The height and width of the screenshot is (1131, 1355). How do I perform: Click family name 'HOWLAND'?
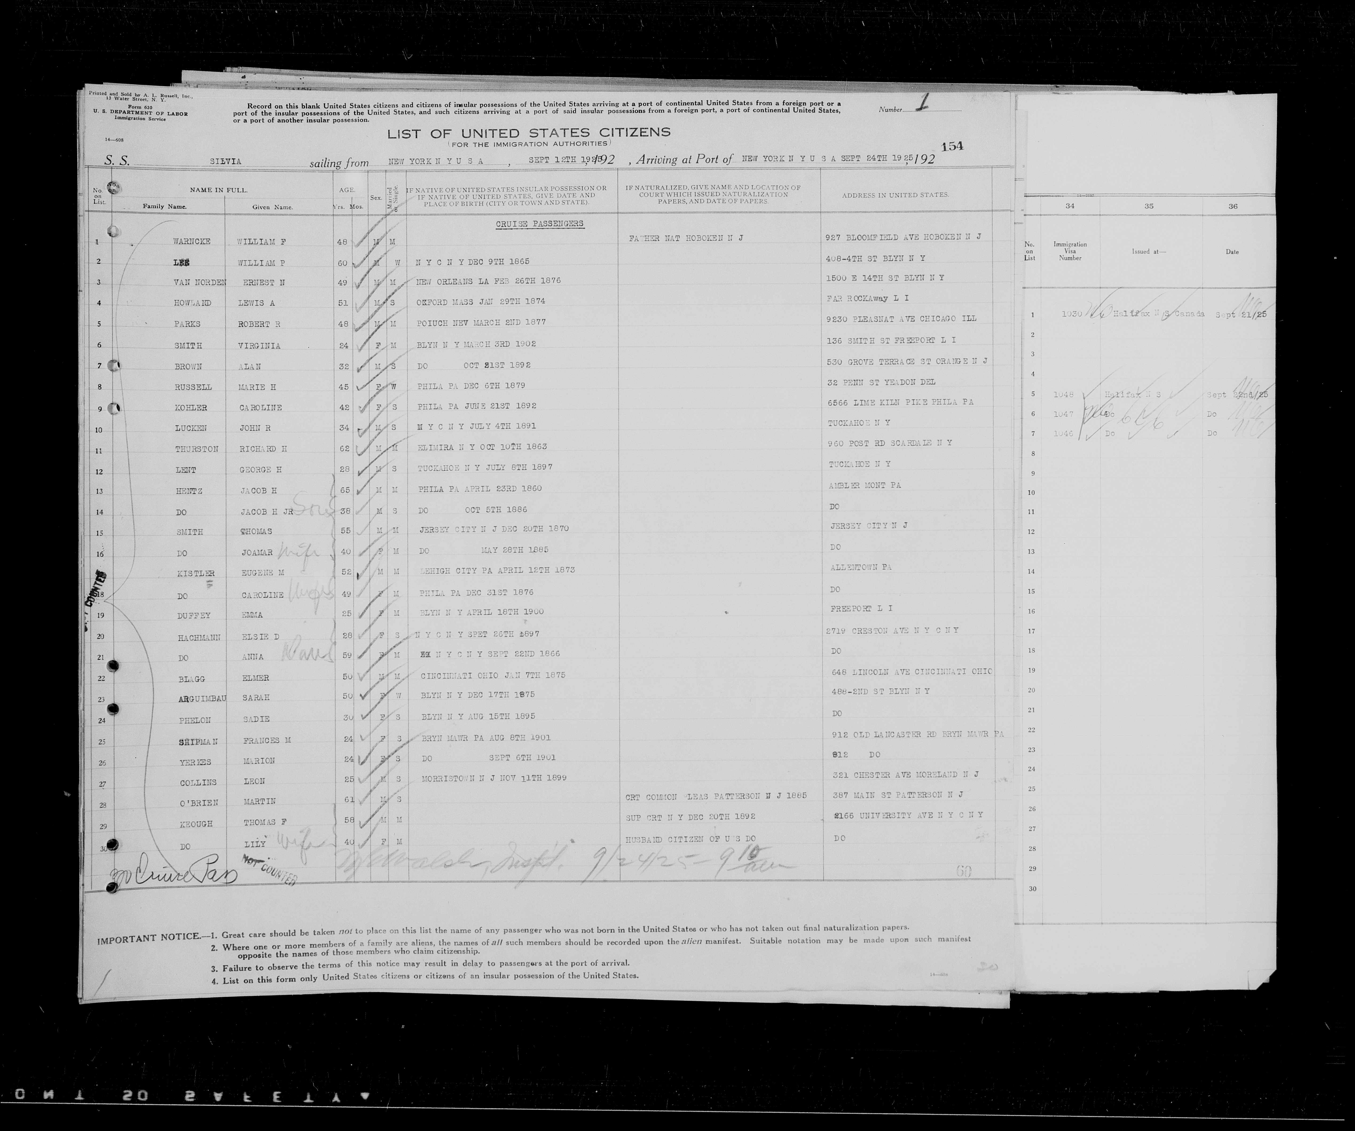pos(192,303)
